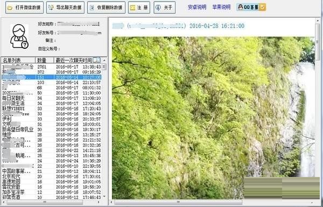Select the 伊利 contact row
323x207 pixels.
pos(52,119)
